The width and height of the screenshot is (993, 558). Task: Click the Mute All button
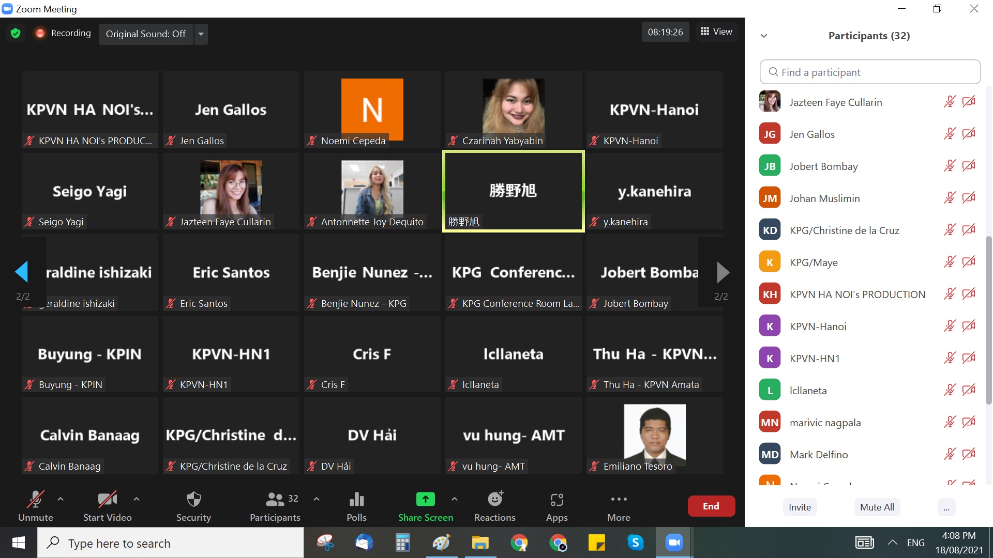click(x=877, y=507)
